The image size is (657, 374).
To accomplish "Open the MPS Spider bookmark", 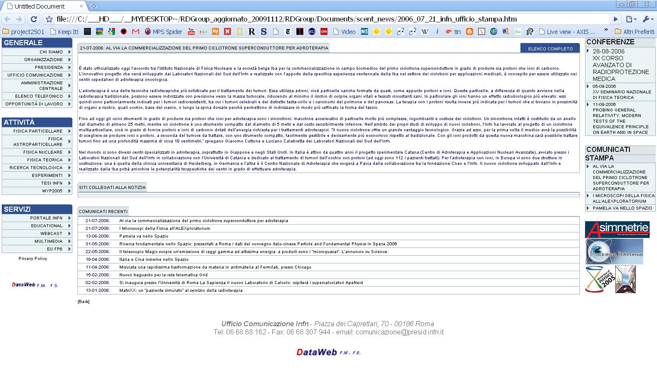I will (x=163, y=31).
